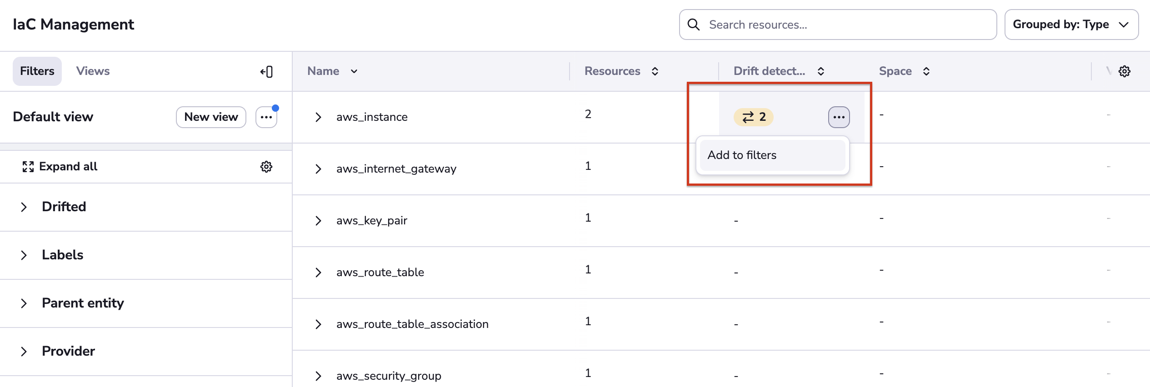1150x387 pixels.
Task: Expand the aws_instance resource group
Action: click(x=318, y=117)
